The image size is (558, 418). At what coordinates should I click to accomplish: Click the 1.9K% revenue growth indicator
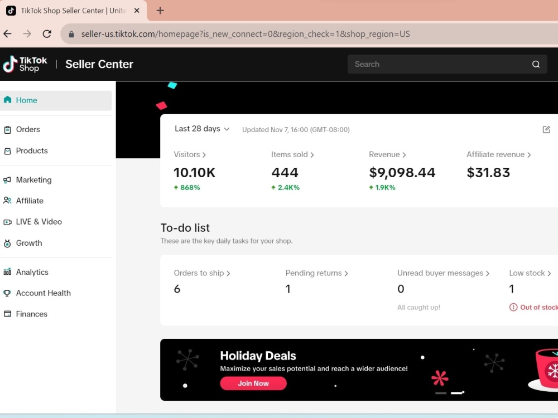(382, 187)
